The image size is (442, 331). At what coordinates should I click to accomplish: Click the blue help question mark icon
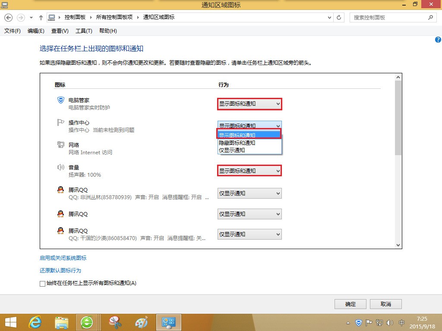coord(438,40)
